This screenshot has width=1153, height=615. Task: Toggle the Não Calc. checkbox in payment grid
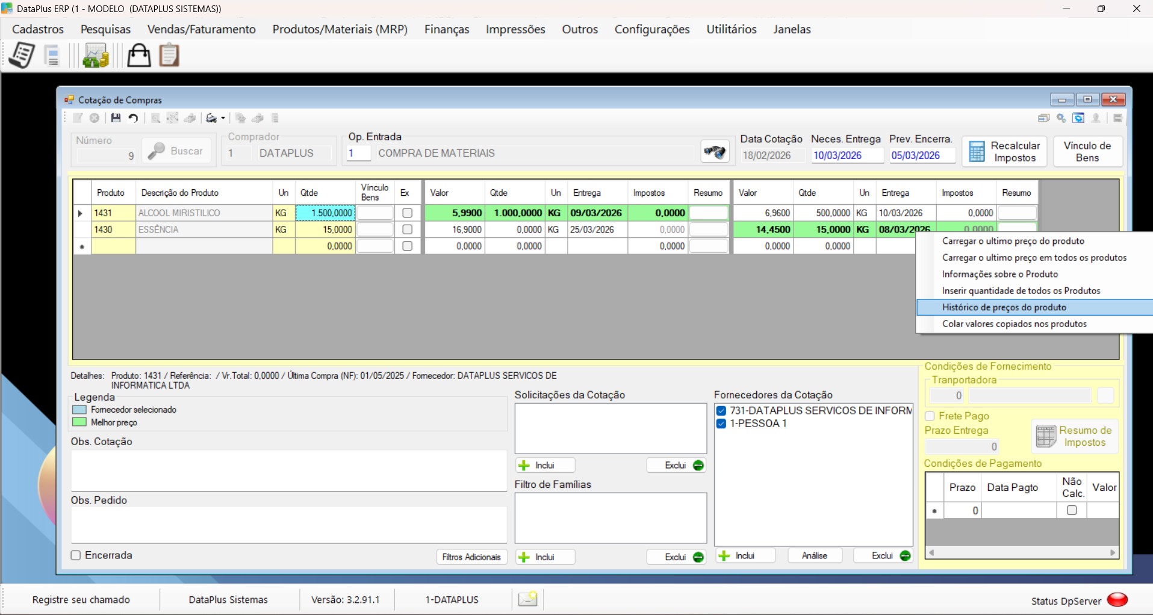pyautogui.click(x=1072, y=510)
